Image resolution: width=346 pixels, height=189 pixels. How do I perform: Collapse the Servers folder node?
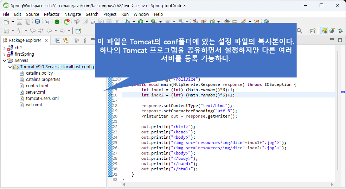[x=5, y=61]
